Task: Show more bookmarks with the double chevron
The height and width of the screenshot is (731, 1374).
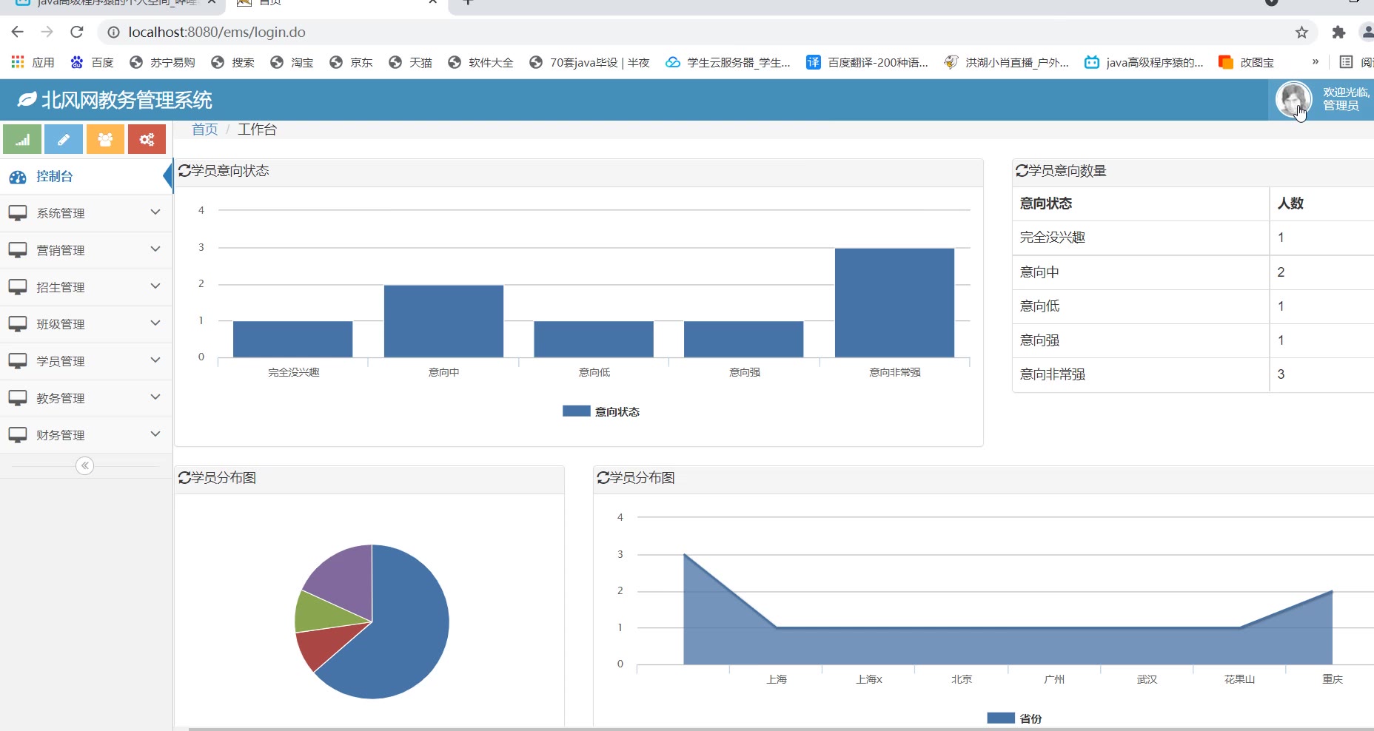Action: click(x=1315, y=62)
